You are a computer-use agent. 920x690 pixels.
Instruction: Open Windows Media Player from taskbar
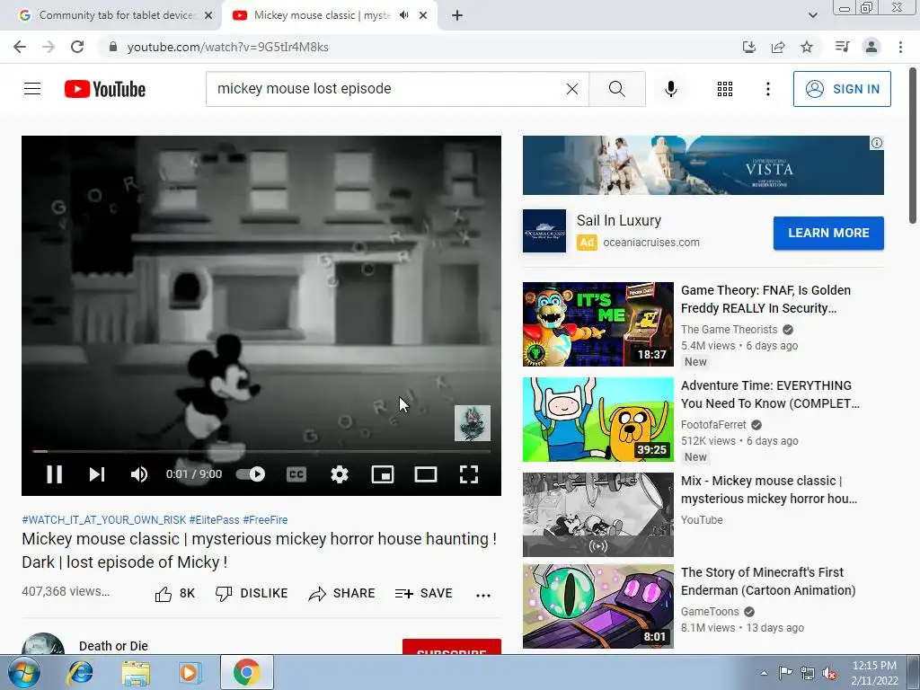click(x=190, y=672)
